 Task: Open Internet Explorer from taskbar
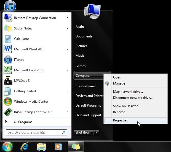[25, 147]
